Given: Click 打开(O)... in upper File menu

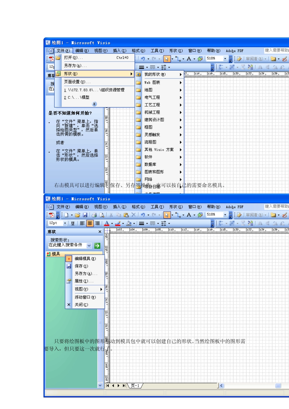Looking at the screenshot, I should click(x=95, y=58).
